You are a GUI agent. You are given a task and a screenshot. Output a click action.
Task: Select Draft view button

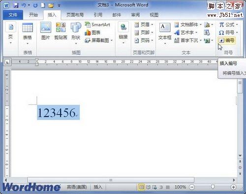pos(167,187)
